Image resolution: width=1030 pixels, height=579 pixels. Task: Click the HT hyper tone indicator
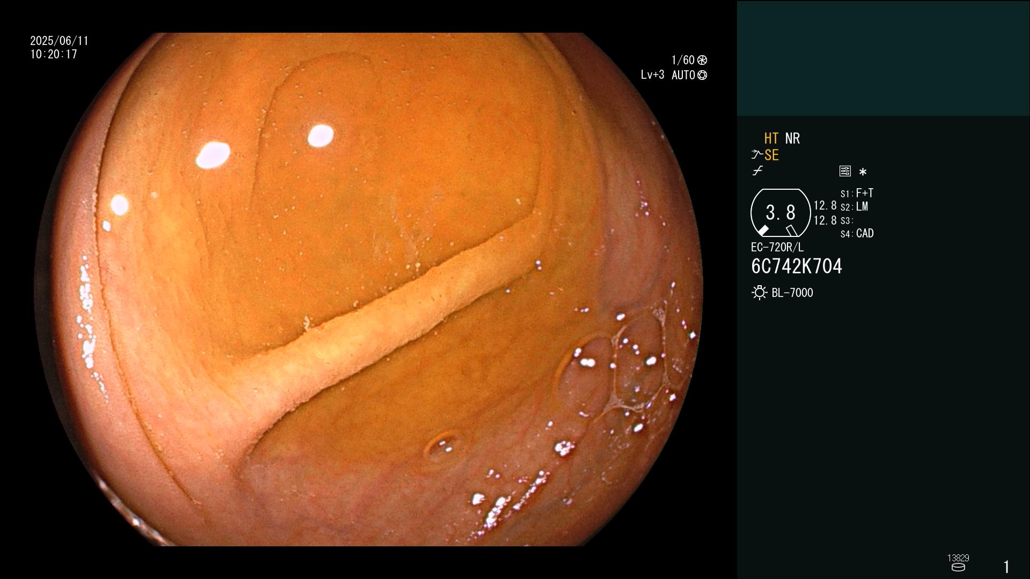(771, 138)
